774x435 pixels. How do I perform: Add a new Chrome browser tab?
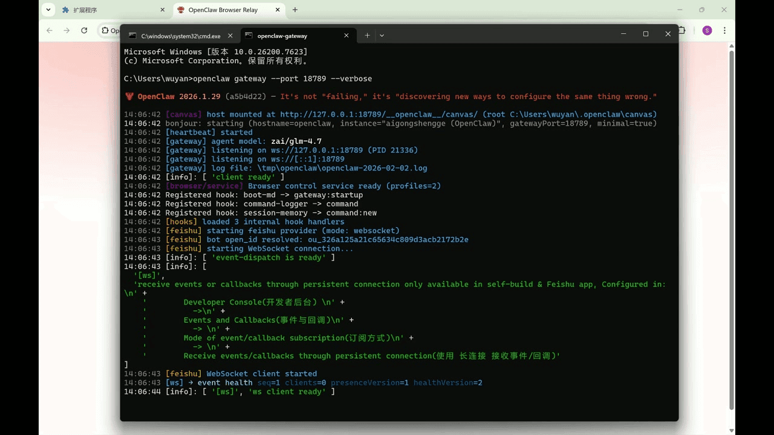[295, 10]
